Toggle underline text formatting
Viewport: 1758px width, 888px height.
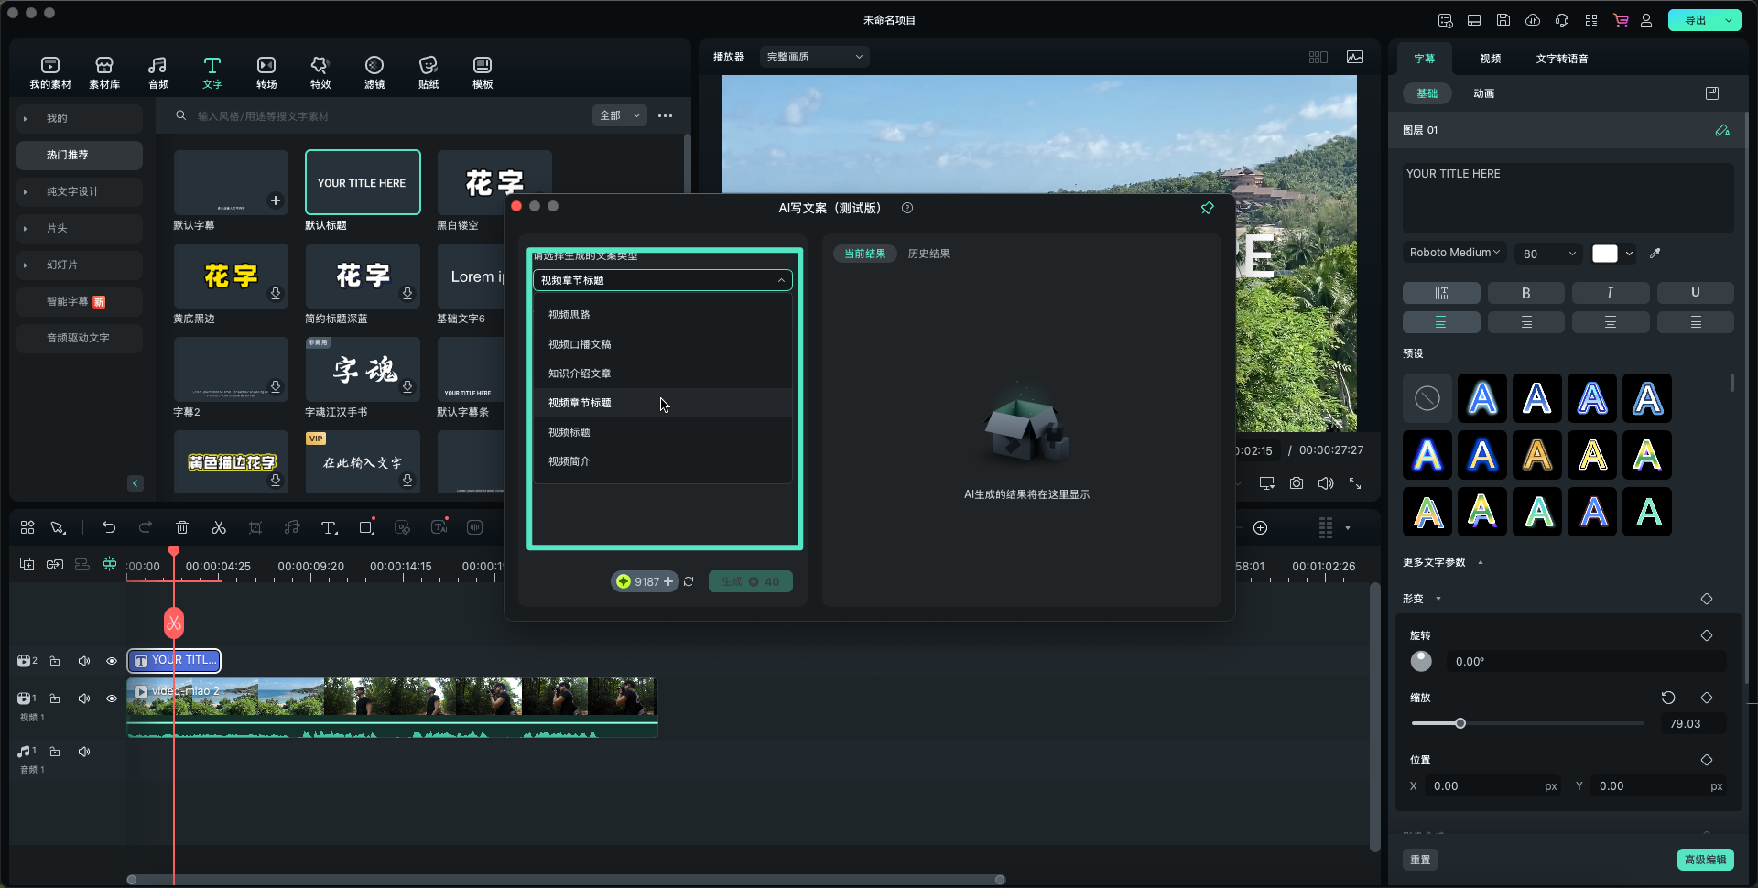point(1696,293)
